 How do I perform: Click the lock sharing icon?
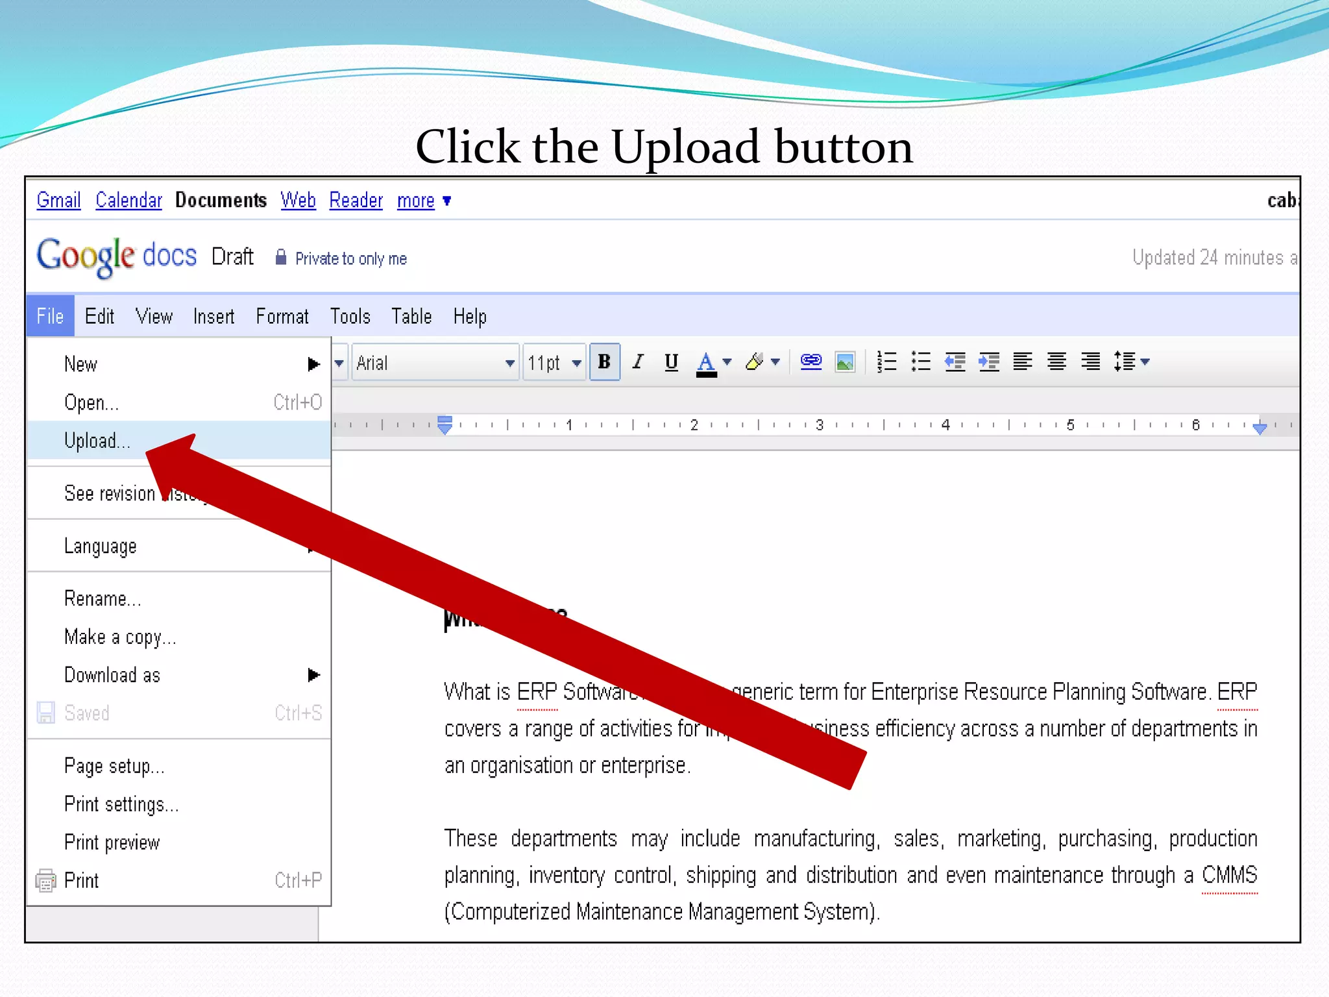click(280, 257)
